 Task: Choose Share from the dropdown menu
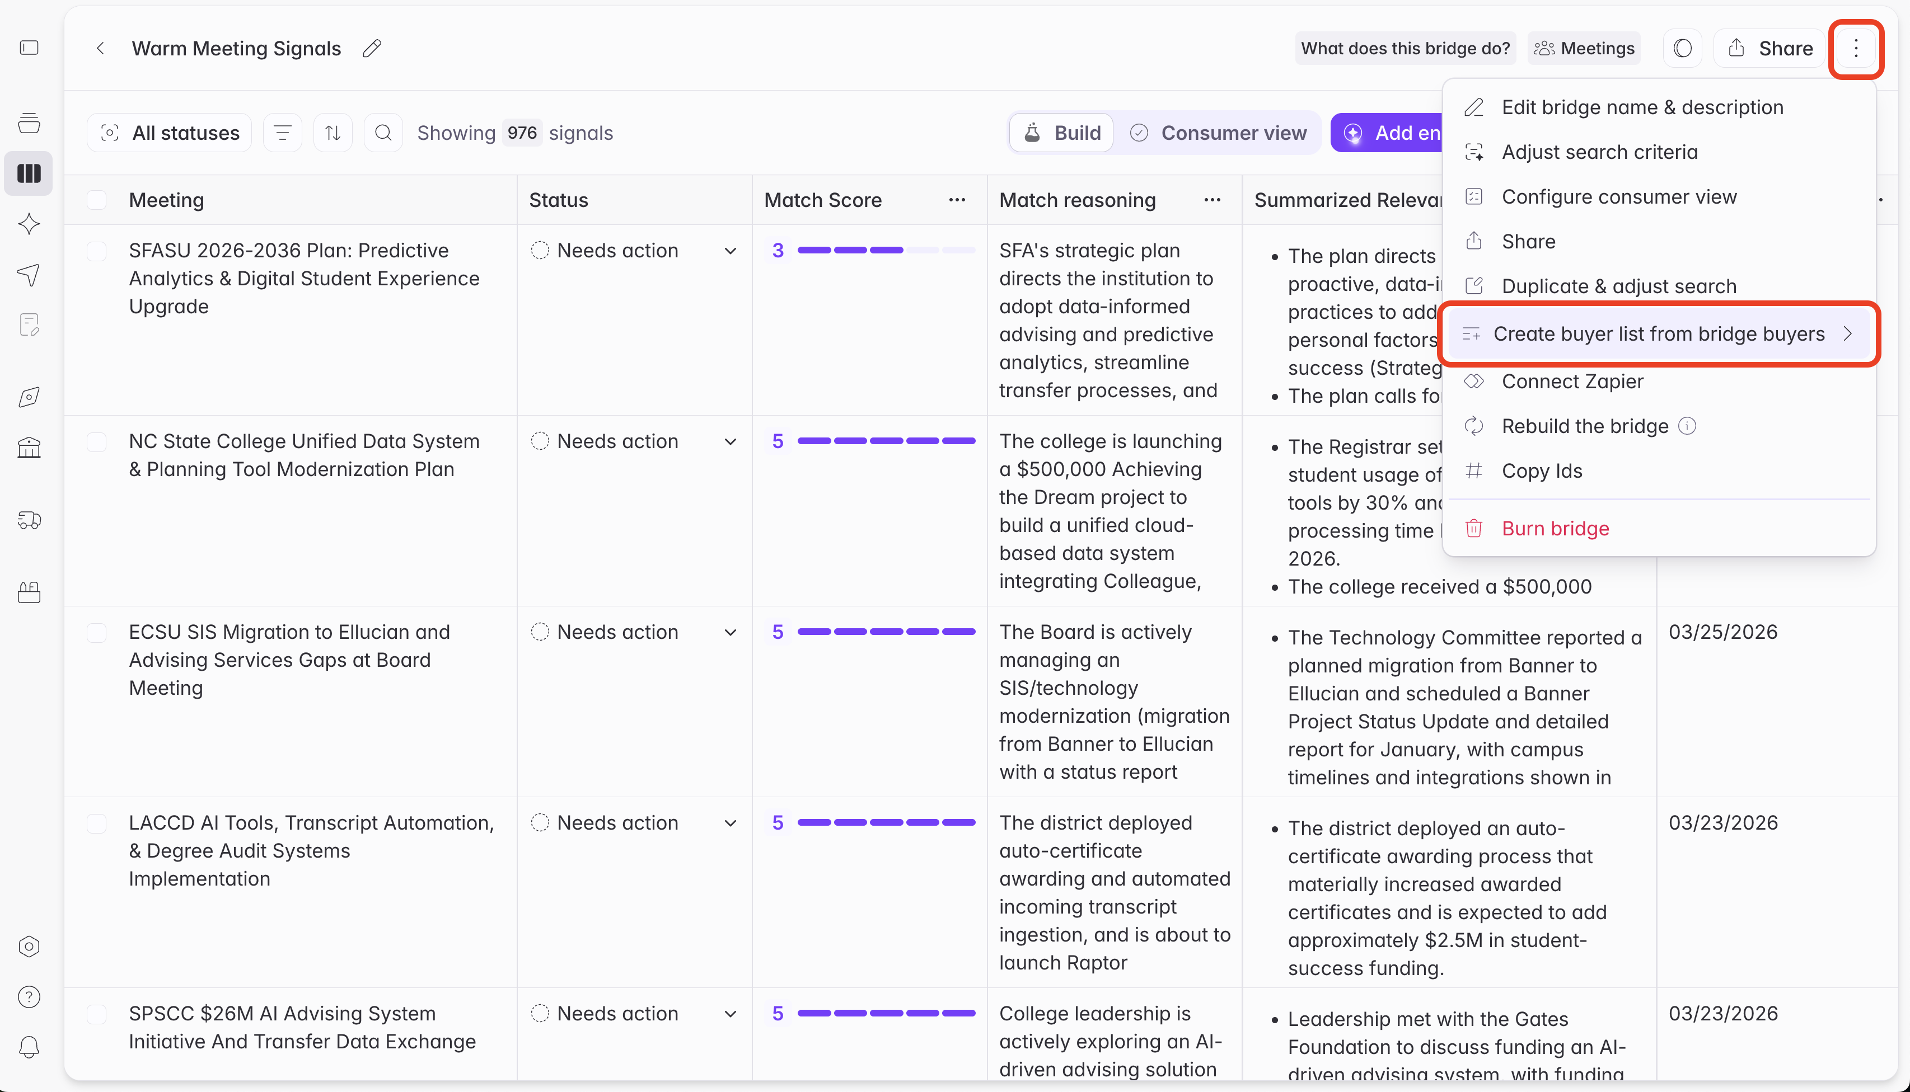tap(1659, 242)
